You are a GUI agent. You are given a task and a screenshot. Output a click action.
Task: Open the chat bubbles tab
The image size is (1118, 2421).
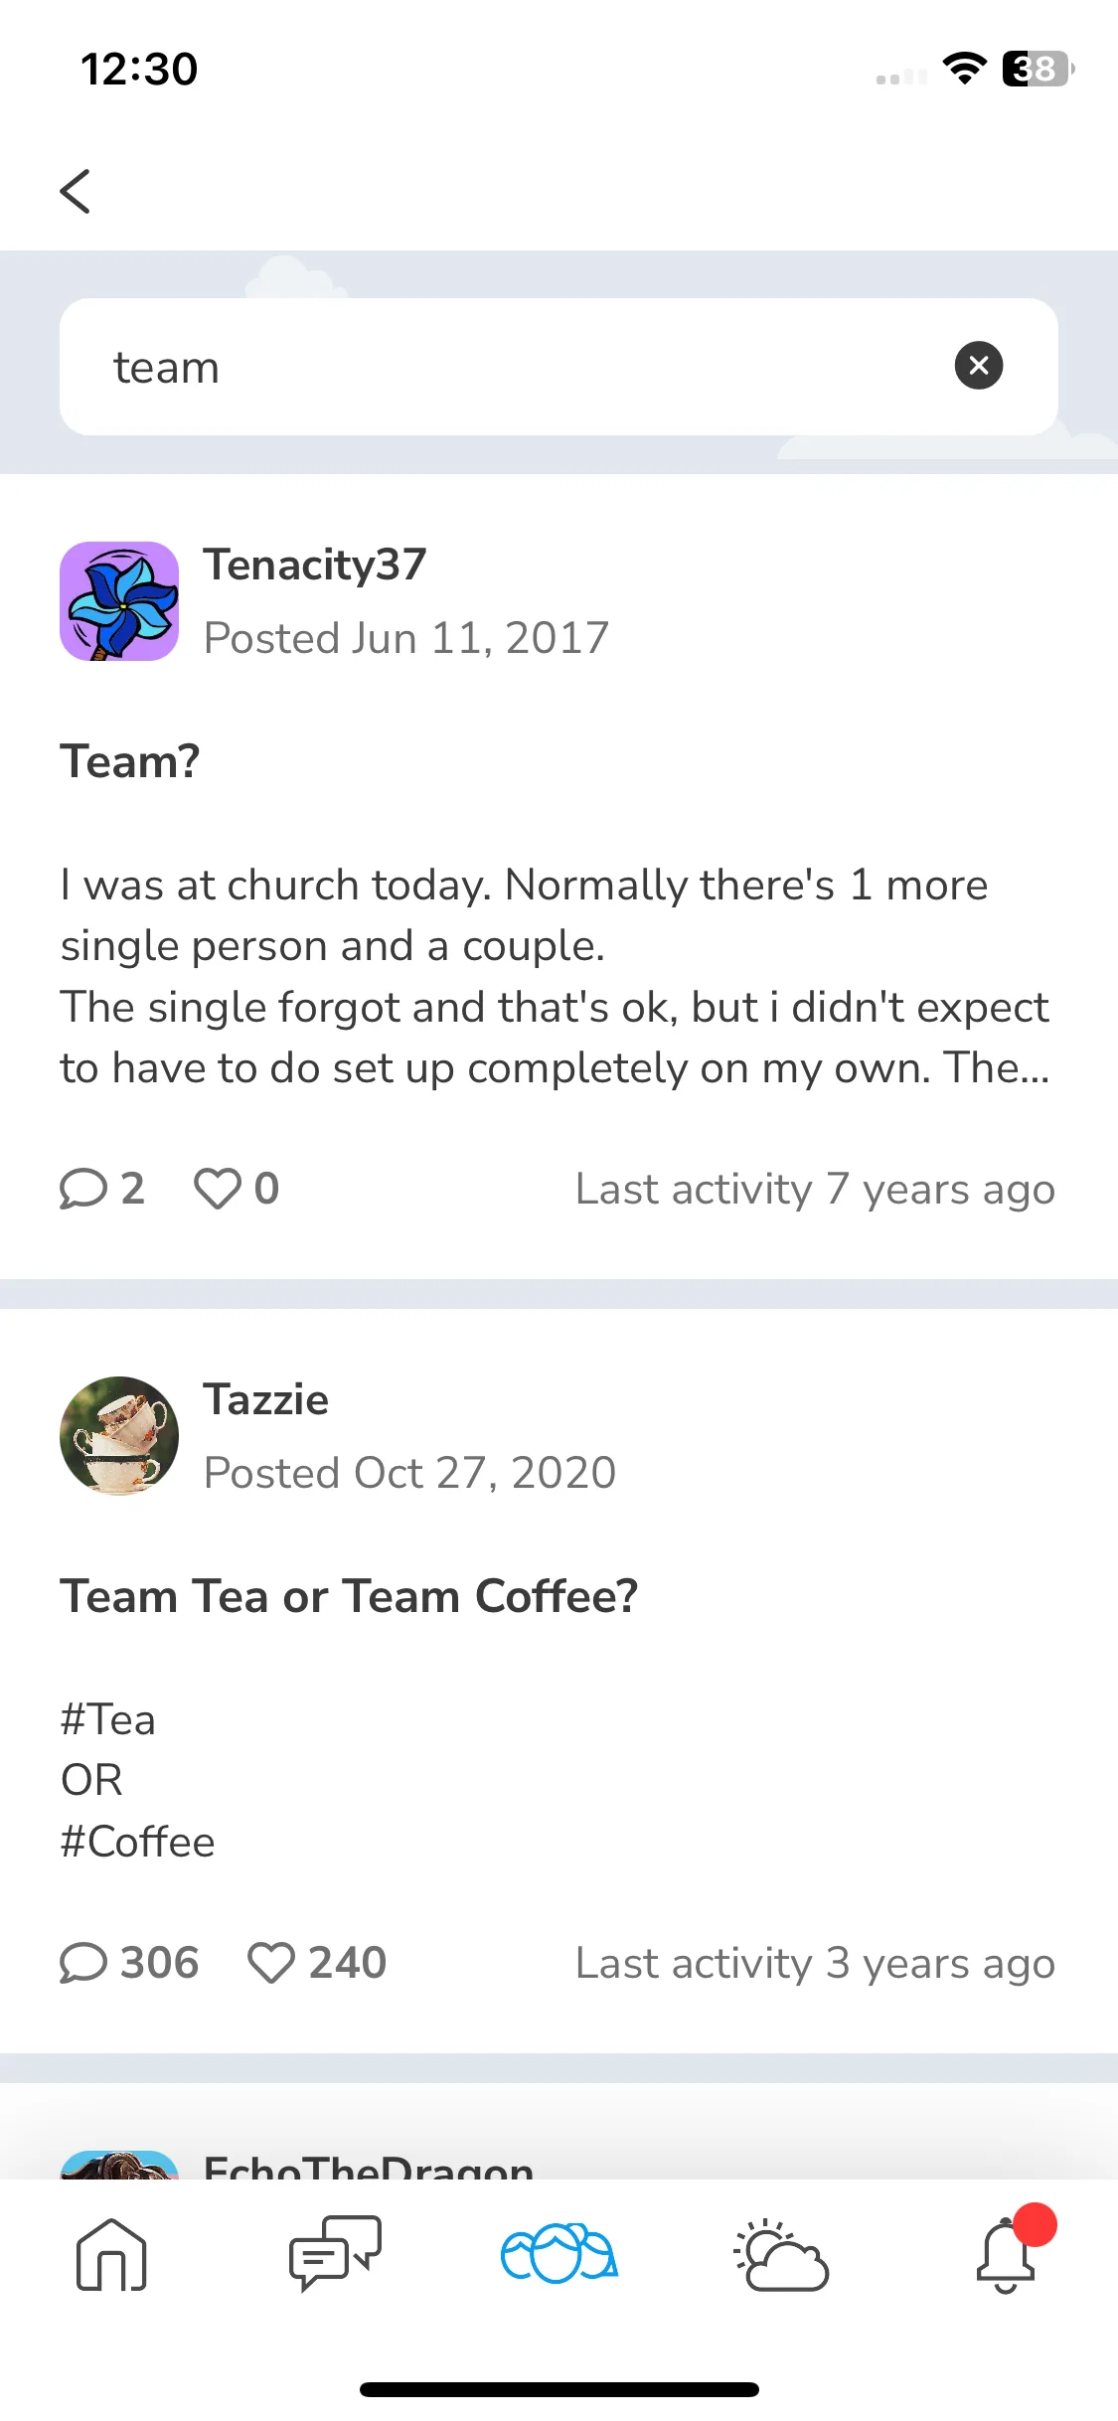[x=335, y=2252]
